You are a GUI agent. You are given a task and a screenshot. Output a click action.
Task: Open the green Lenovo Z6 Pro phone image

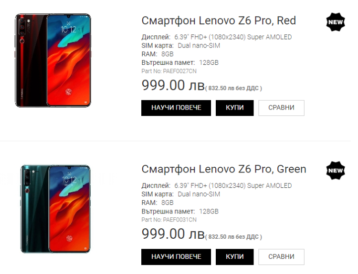55,208
